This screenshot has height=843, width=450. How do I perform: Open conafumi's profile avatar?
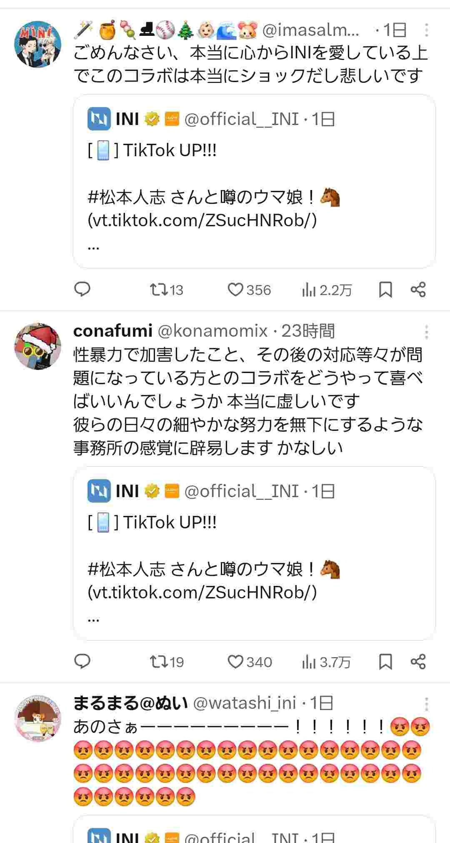click(37, 345)
